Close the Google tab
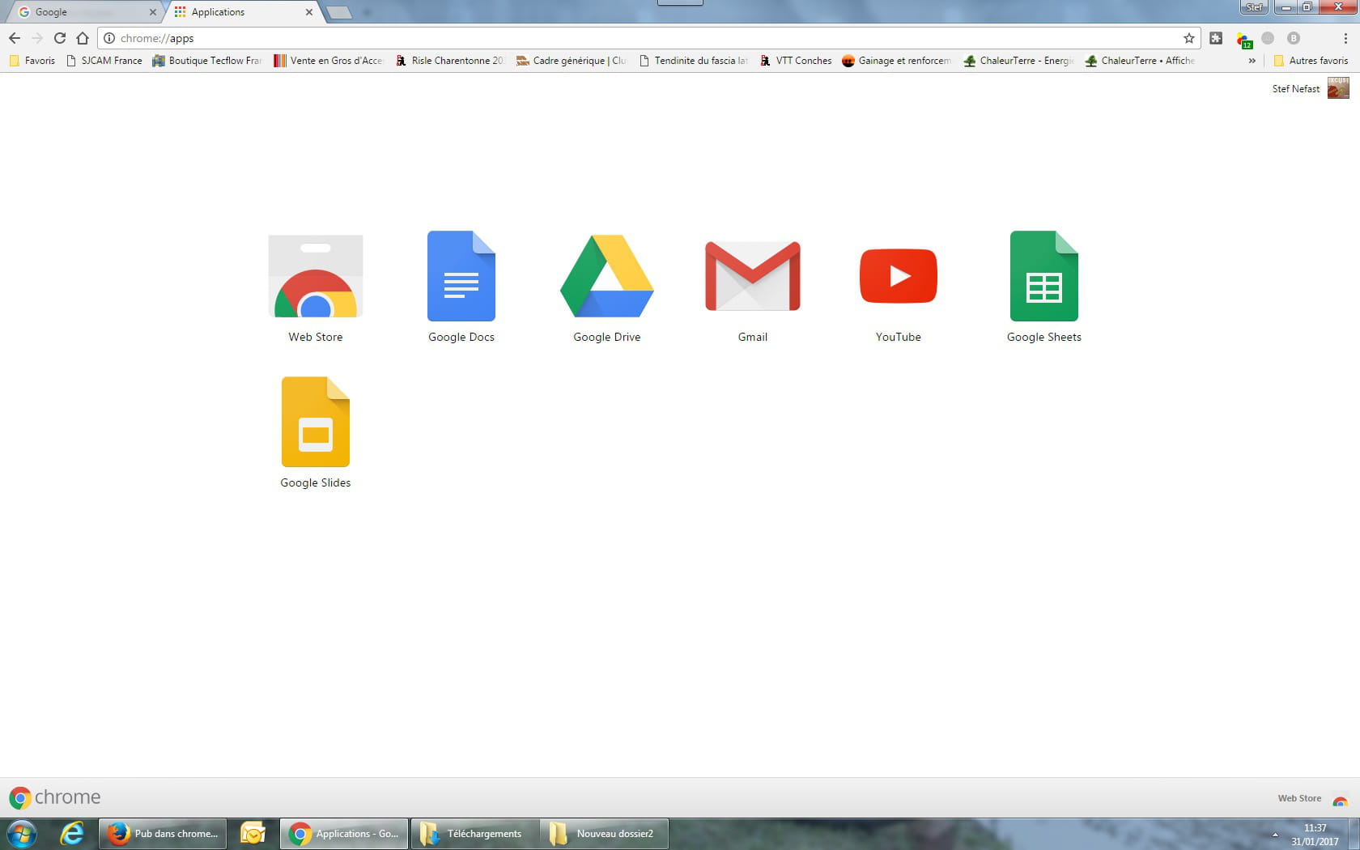The width and height of the screenshot is (1360, 850). pyautogui.click(x=152, y=12)
